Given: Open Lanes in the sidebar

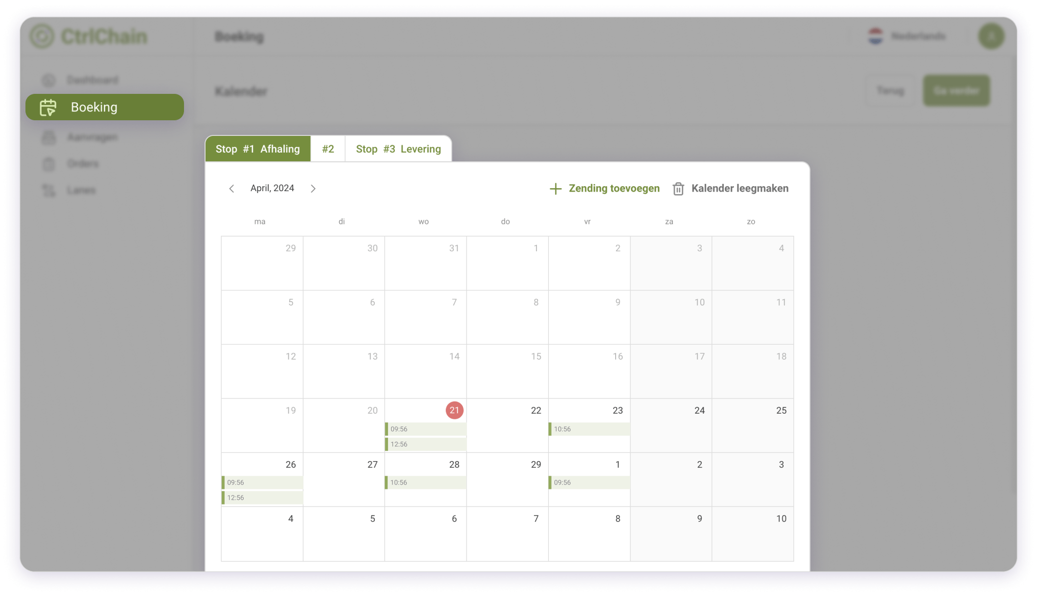Looking at the screenshot, I should click(81, 190).
